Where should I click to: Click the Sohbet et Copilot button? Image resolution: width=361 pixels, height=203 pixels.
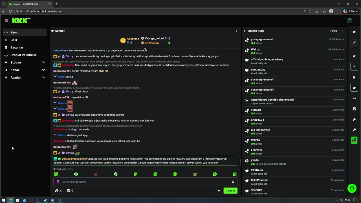coord(351,11)
